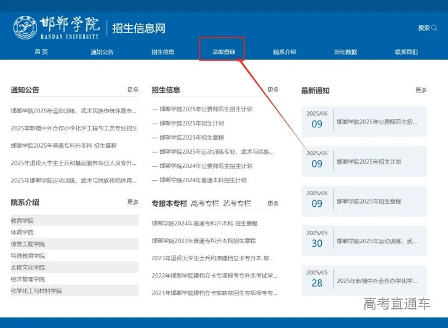Screen dimensions: 448x328
Task: Open latest notice card 邯郸学院2025年招生章程
Action: point(364,201)
